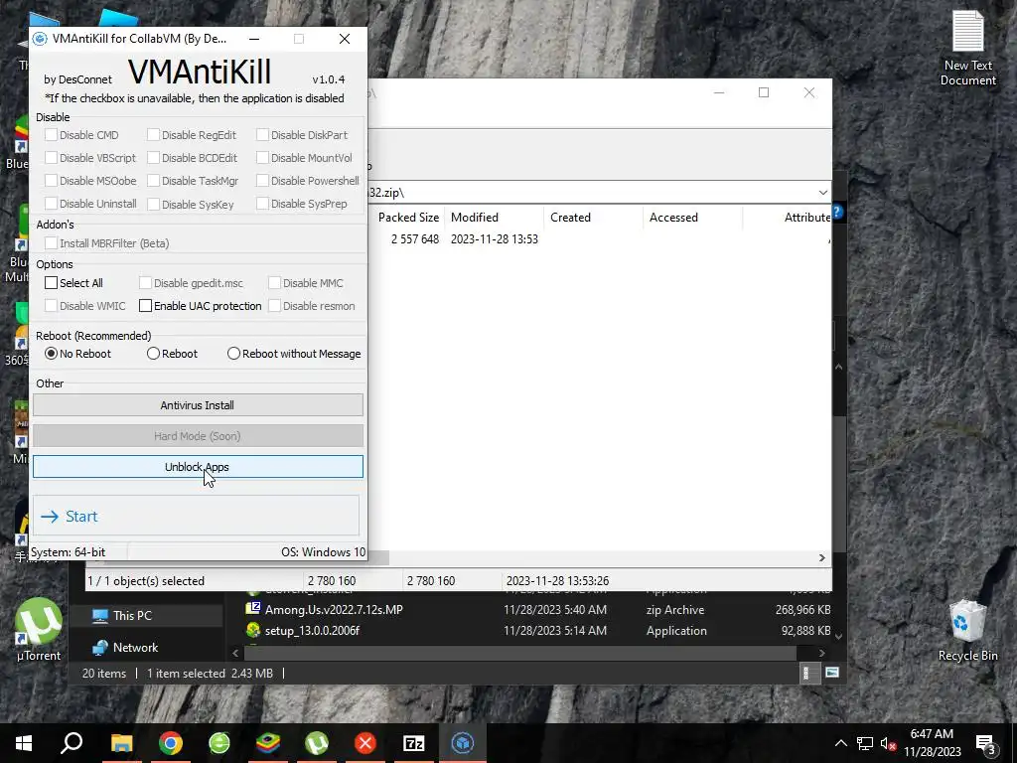Tick the Select All checkbox
The height and width of the screenshot is (763, 1017).
point(52,283)
